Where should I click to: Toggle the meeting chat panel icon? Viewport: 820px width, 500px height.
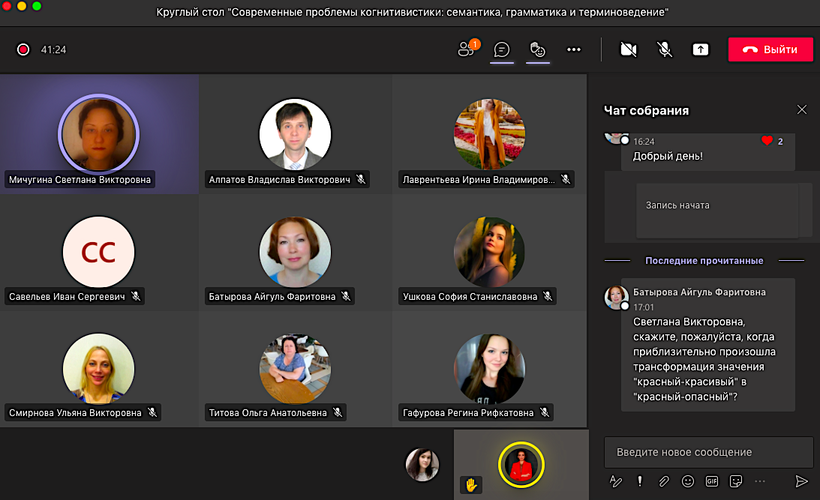502,49
